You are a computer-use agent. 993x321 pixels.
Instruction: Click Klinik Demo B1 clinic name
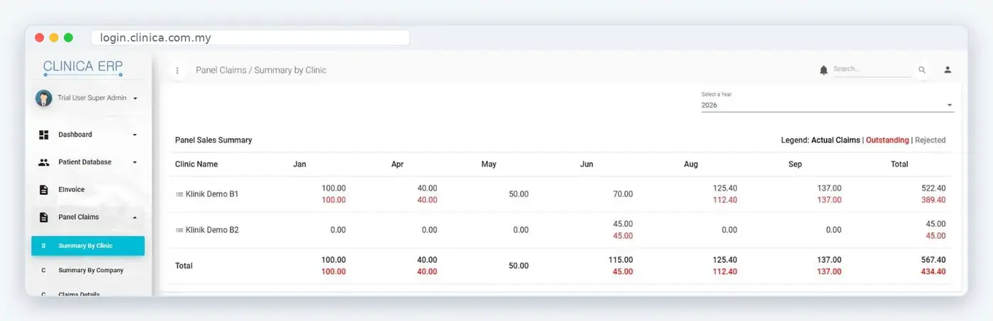[x=212, y=194]
